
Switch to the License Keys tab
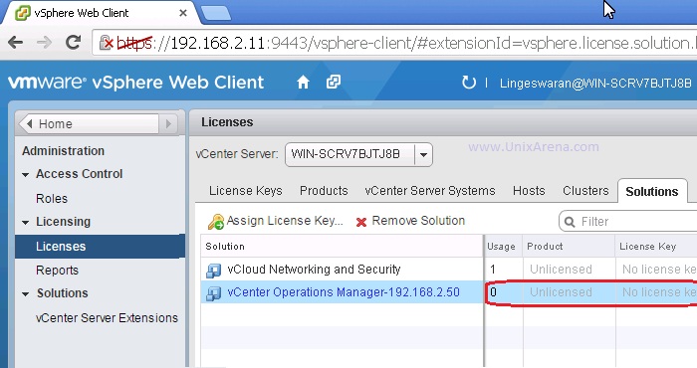point(245,191)
